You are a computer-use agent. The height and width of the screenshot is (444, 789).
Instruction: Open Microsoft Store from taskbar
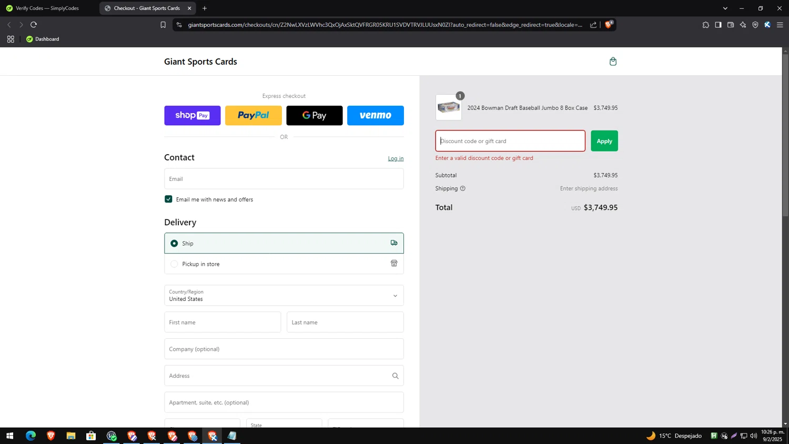(x=91, y=436)
